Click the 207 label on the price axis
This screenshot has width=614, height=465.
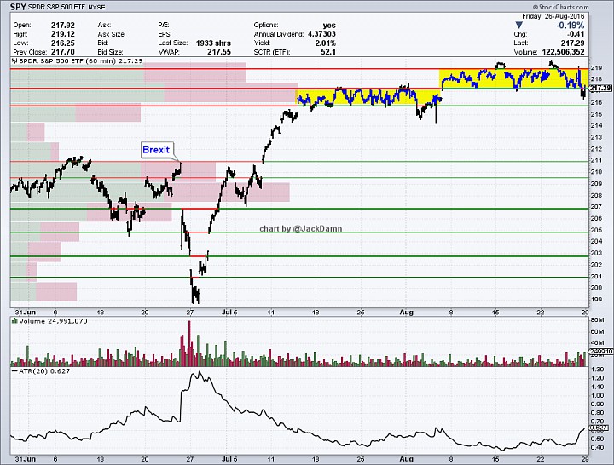click(x=596, y=206)
